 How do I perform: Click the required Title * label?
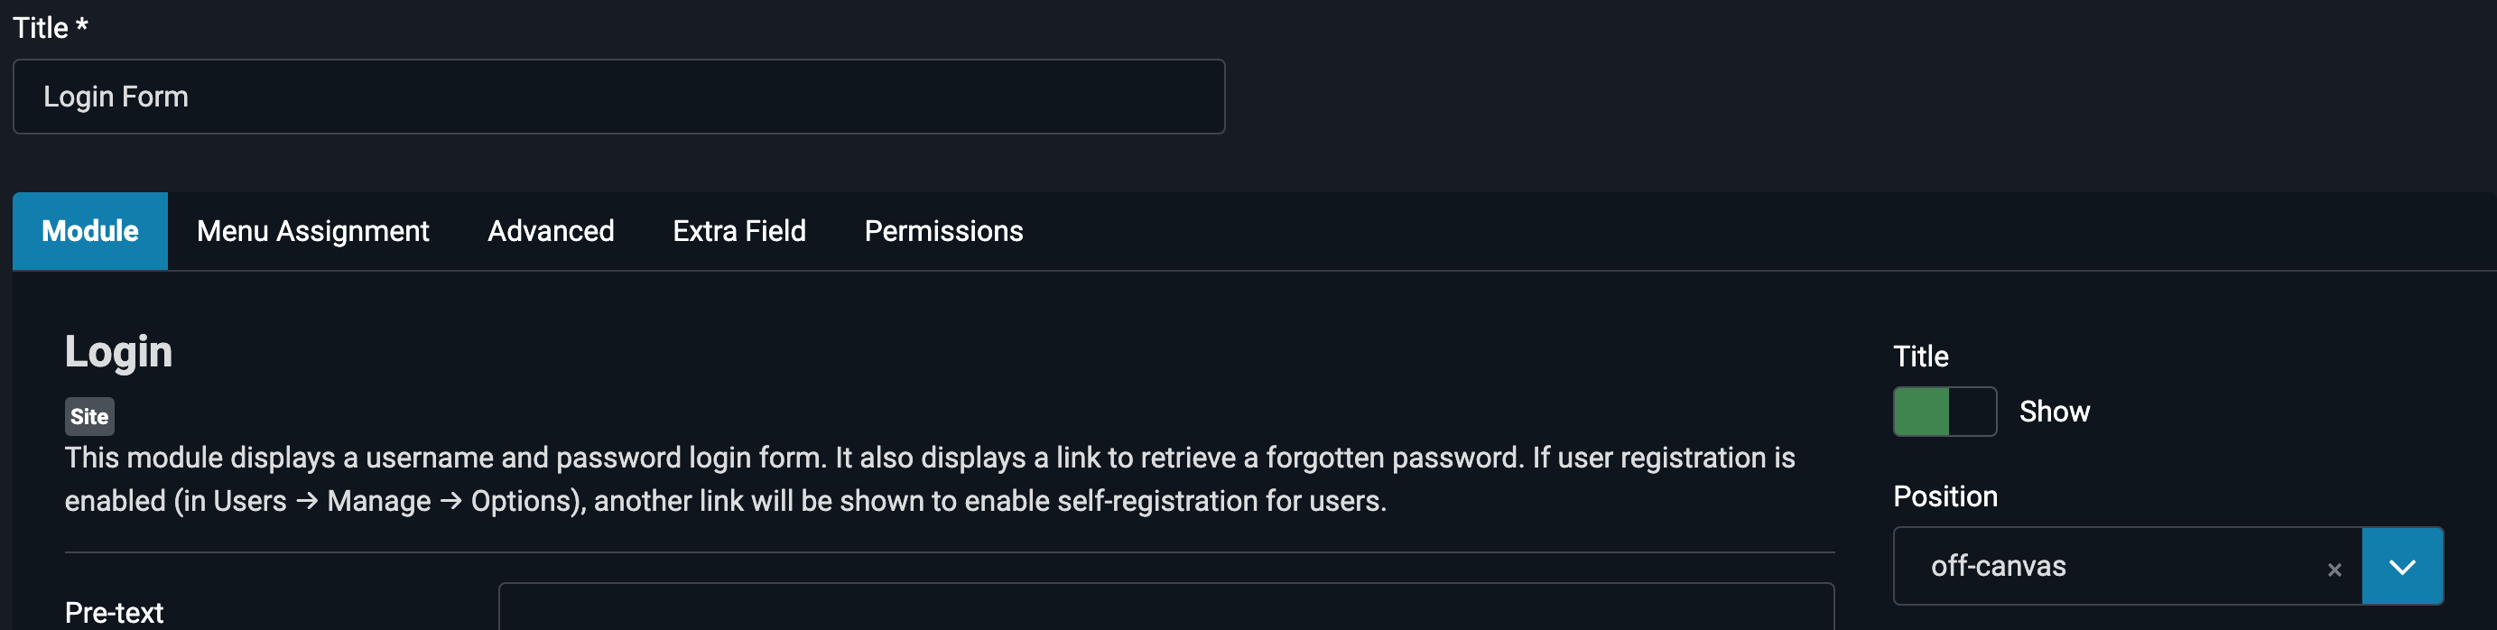click(51, 28)
